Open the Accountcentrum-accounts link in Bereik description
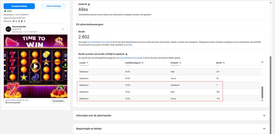This screenshot has height=134, width=275. pyautogui.click(x=99, y=42)
